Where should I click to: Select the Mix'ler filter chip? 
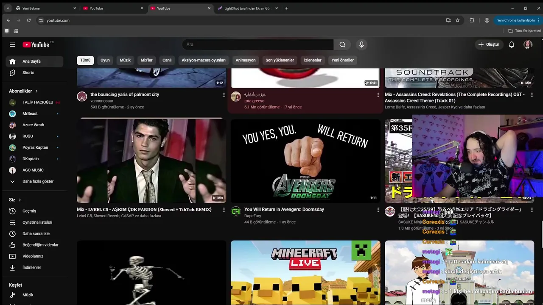pyautogui.click(x=146, y=60)
